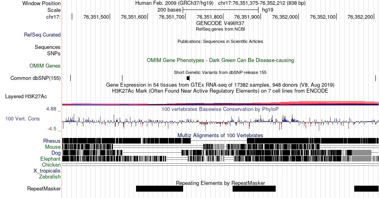Viewport: 379px width, 198px height.
Task: Click the Sequences track label
Action: tap(47, 47)
